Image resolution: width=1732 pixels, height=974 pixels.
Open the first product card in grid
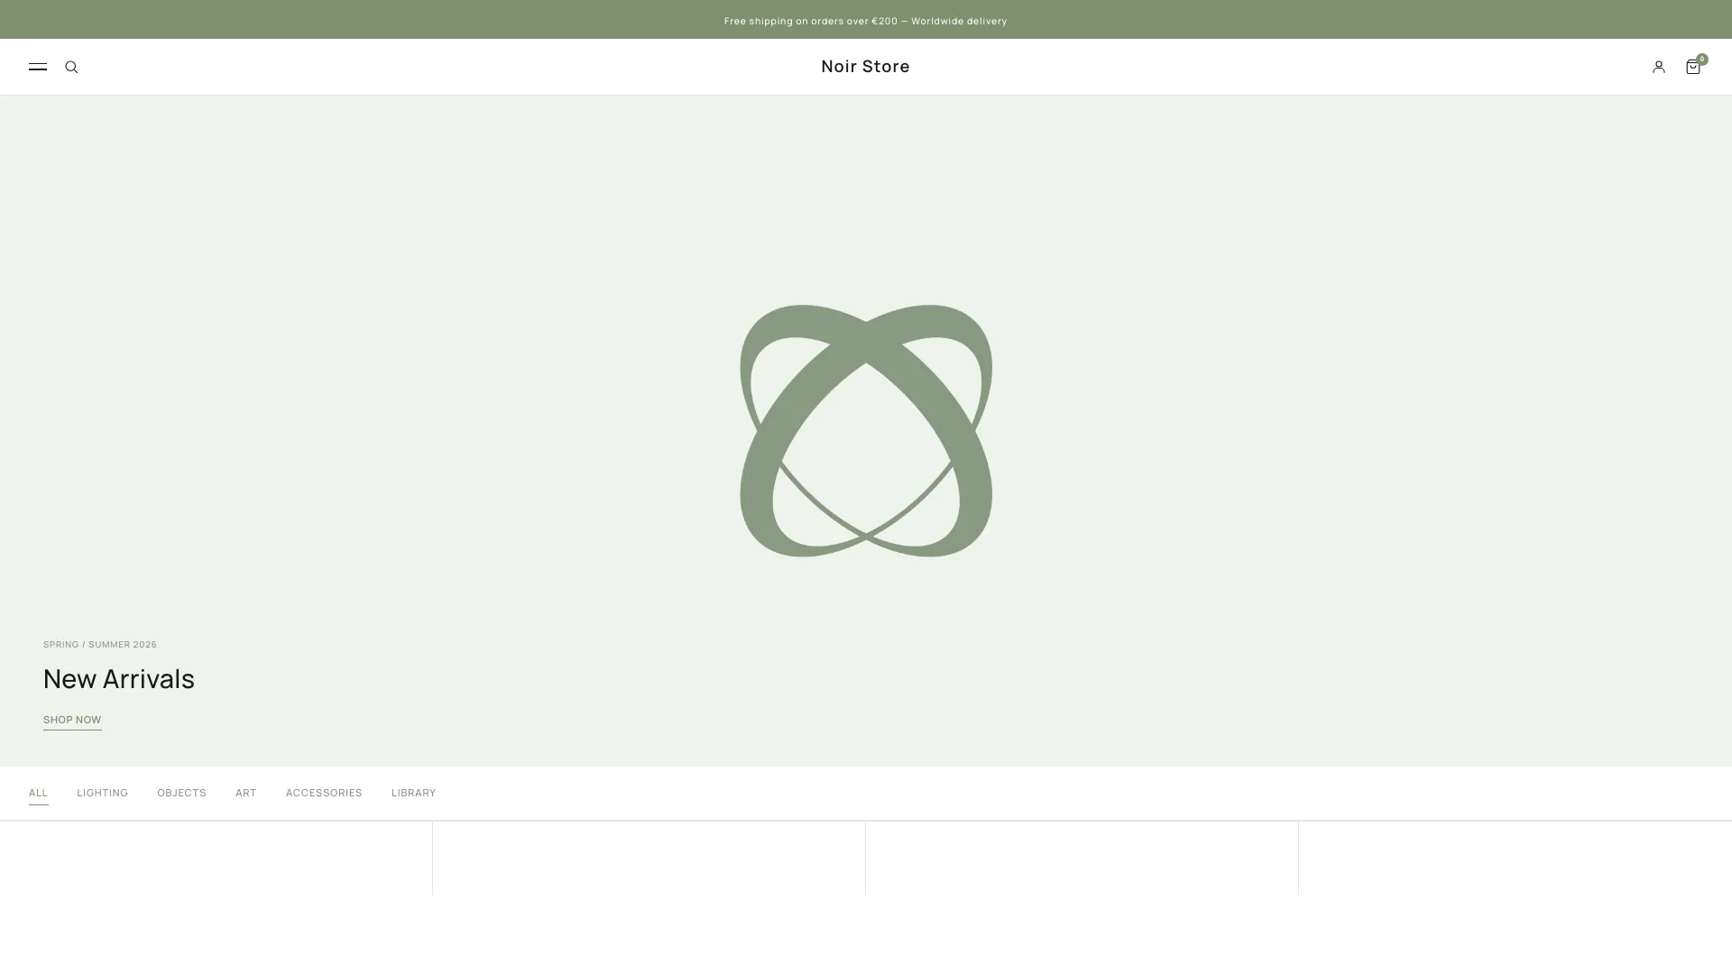click(216, 859)
